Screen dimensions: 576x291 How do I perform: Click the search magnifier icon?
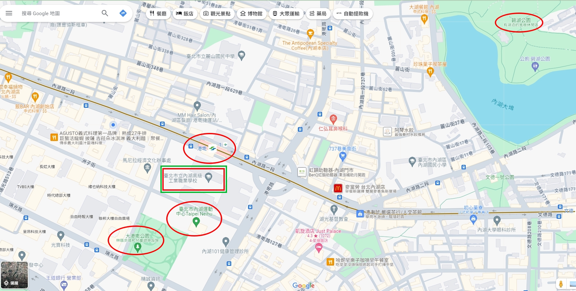105,13
